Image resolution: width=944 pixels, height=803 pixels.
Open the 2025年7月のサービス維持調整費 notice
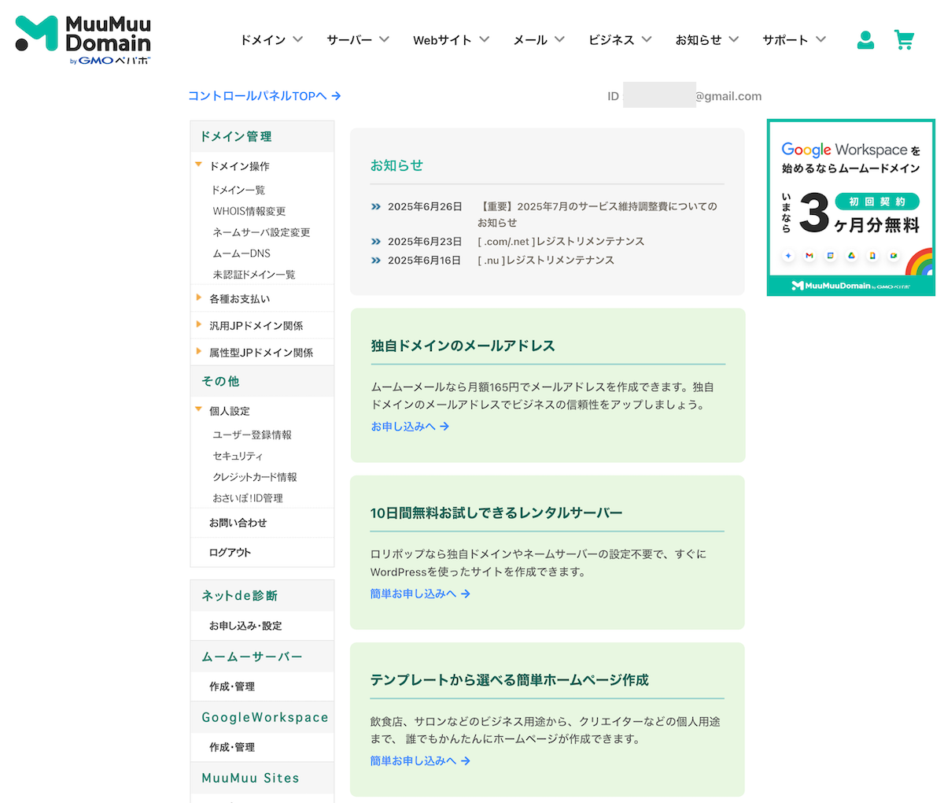[x=597, y=215]
